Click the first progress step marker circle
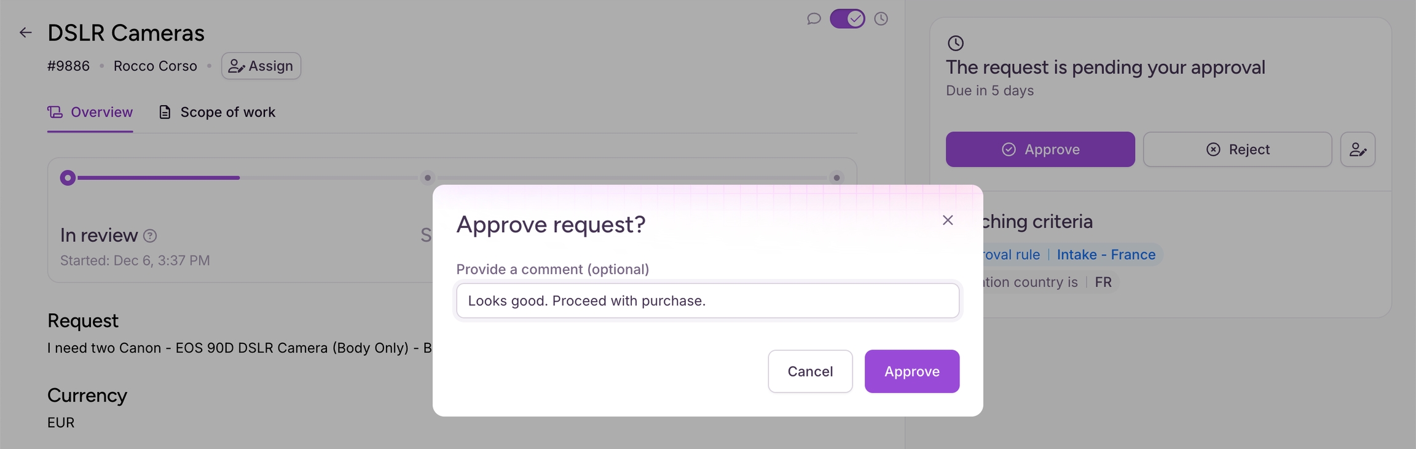This screenshot has width=1416, height=449. (68, 178)
